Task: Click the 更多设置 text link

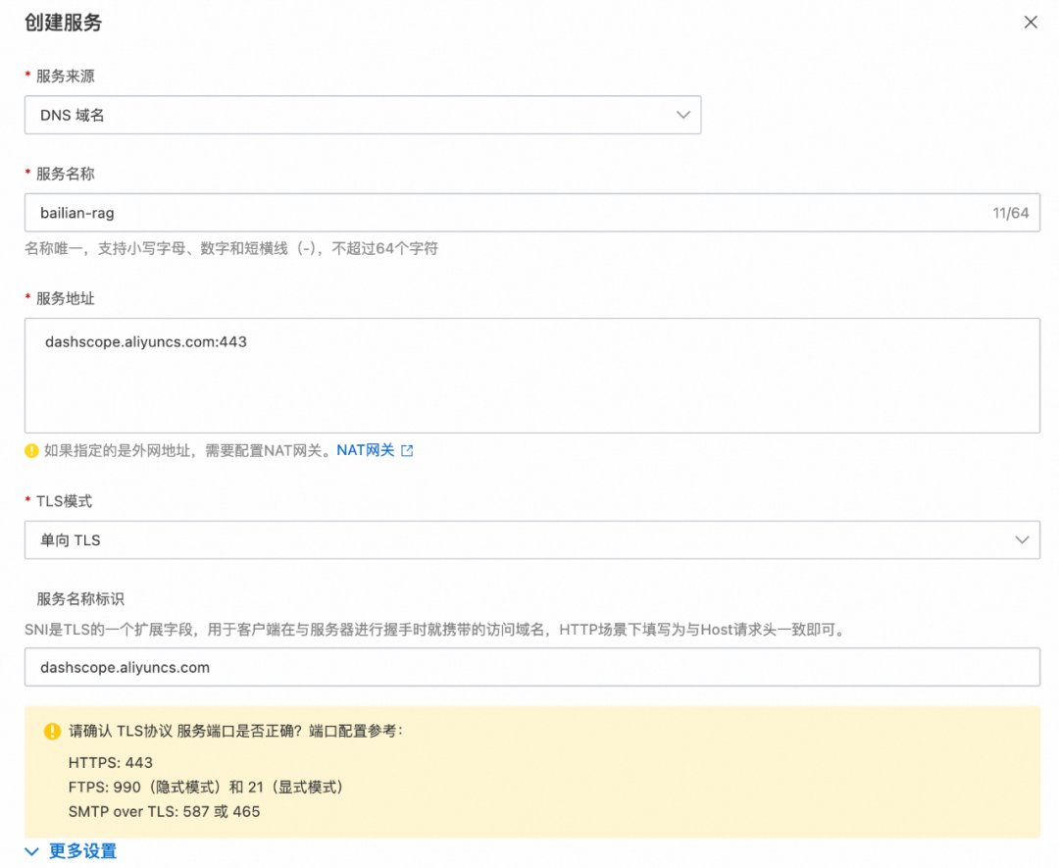Action: [83, 851]
